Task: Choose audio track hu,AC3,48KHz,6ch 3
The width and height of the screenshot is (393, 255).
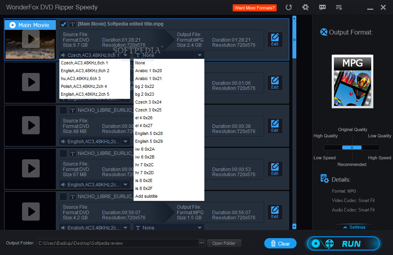Action: (94, 78)
